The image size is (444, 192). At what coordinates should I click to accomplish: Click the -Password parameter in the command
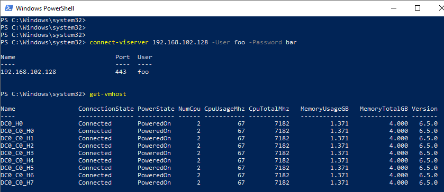point(266,43)
